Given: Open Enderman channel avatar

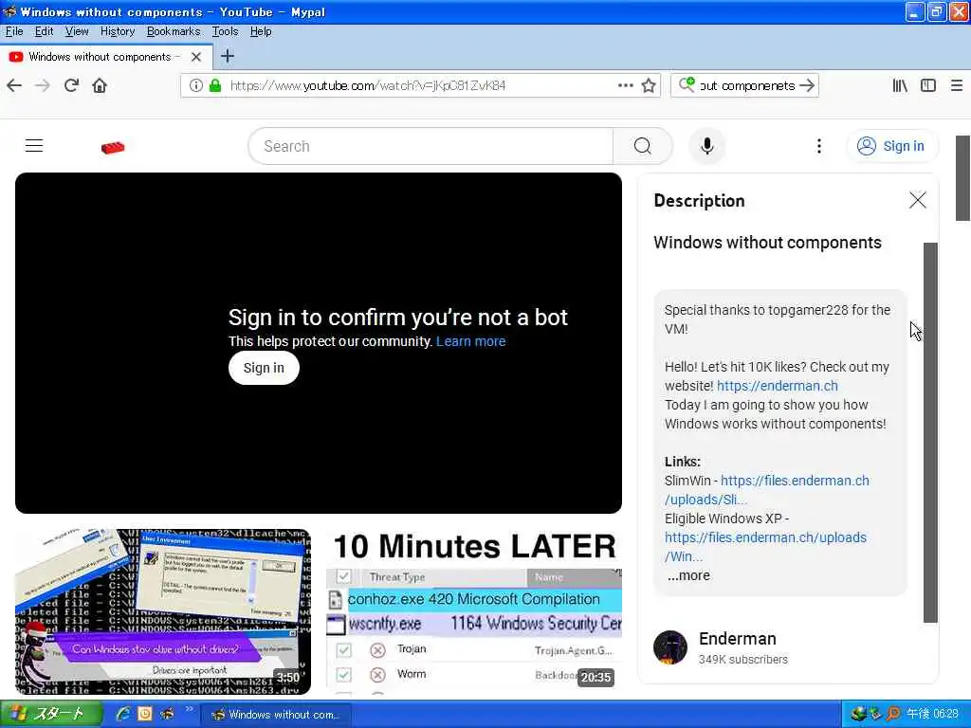Looking at the screenshot, I should click(670, 646).
